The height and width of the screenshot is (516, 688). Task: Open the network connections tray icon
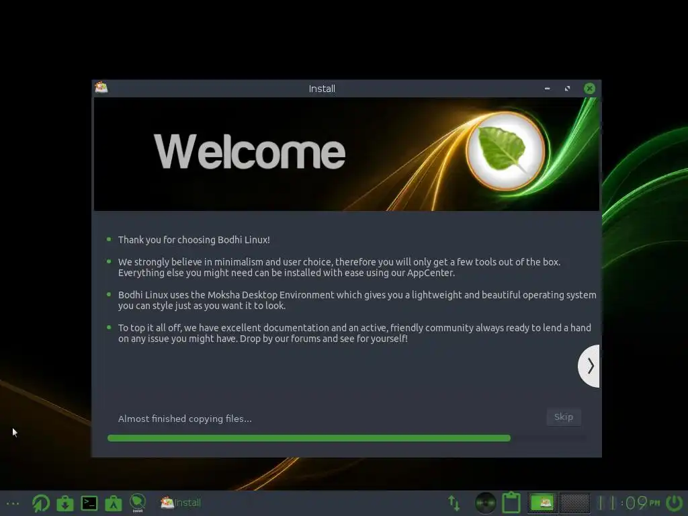tap(454, 503)
